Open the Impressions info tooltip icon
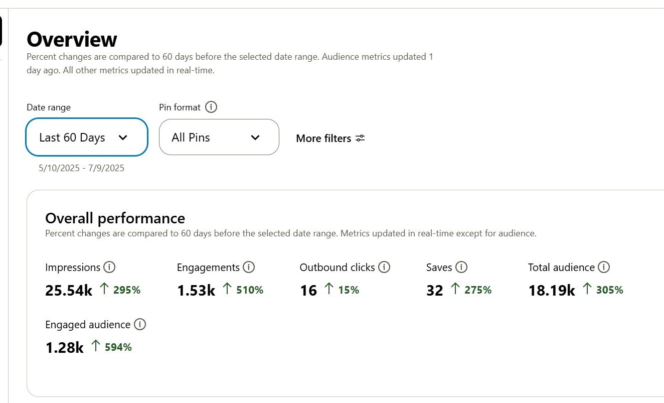This screenshot has height=403, width=664. (x=109, y=267)
